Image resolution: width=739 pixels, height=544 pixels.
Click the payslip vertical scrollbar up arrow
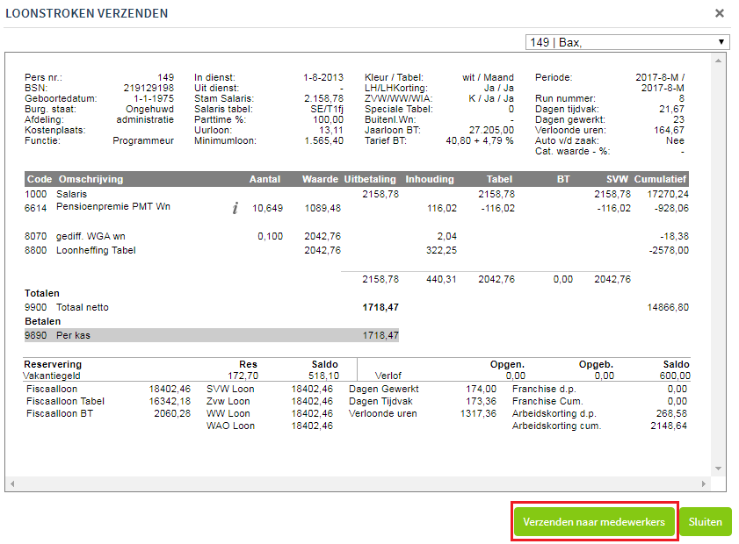click(719, 61)
